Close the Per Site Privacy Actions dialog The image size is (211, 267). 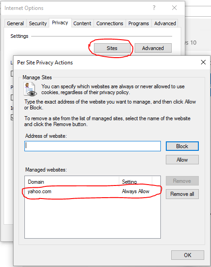[203, 62]
